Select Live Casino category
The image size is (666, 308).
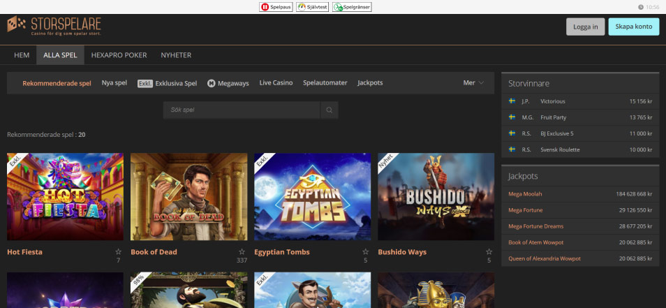pyautogui.click(x=276, y=83)
